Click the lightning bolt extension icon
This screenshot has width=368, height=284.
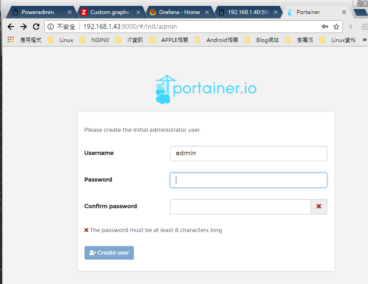click(351, 27)
